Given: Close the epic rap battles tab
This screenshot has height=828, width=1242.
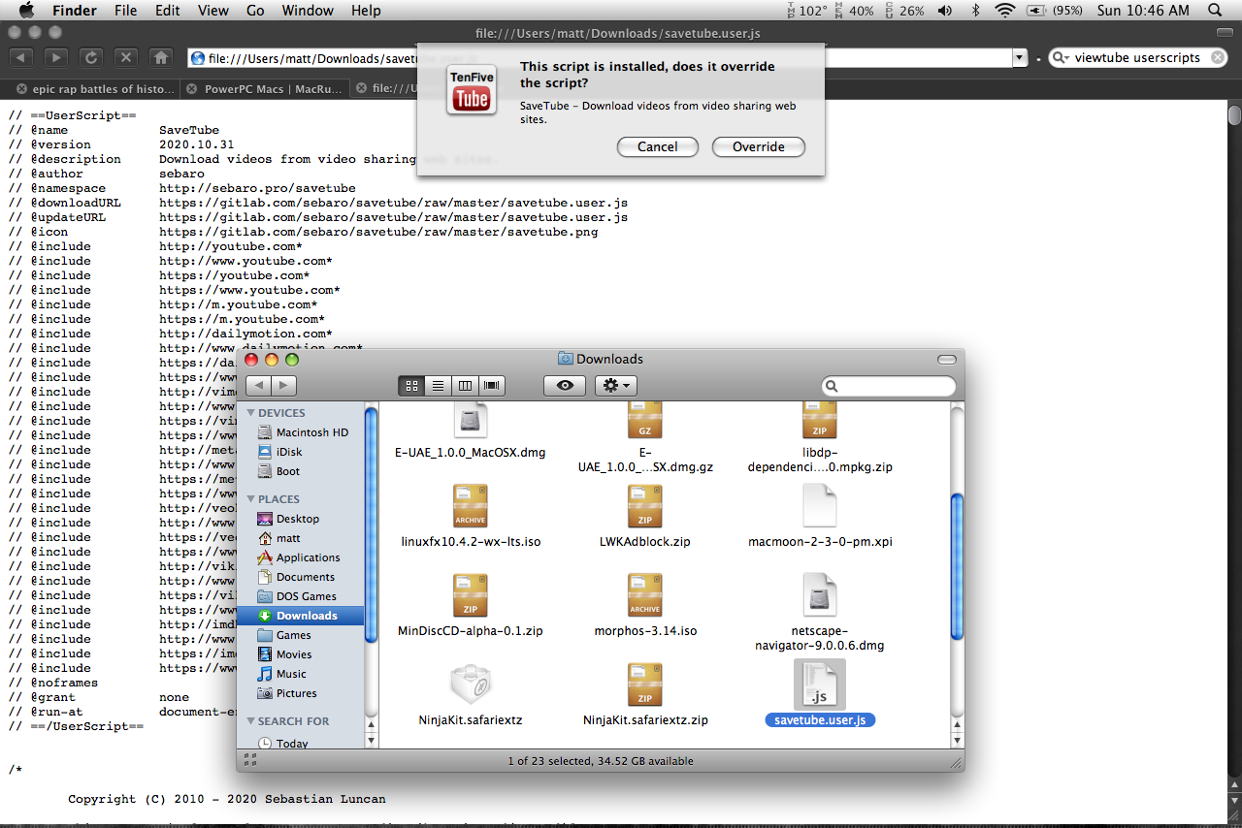Looking at the screenshot, I should pos(21,88).
